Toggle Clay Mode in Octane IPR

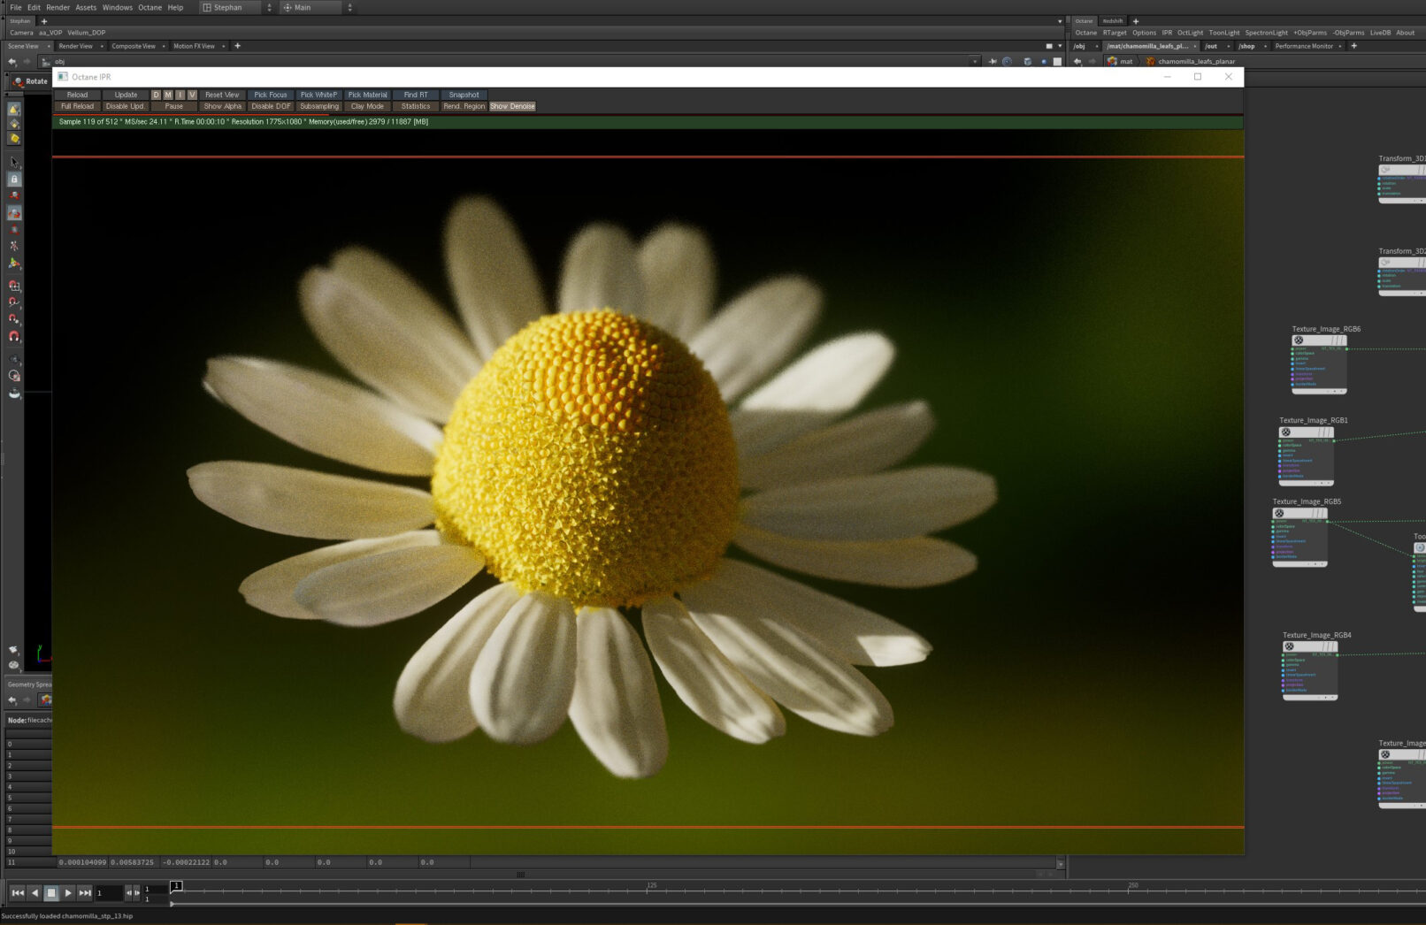coord(367,106)
